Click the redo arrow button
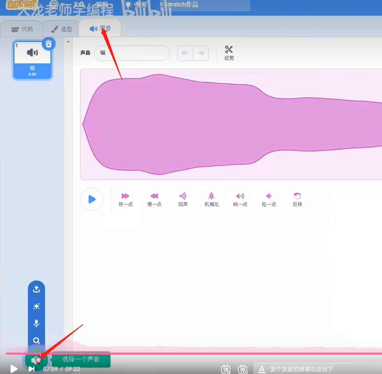The width and height of the screenshot is (382, 374). (x=201, y=53)
